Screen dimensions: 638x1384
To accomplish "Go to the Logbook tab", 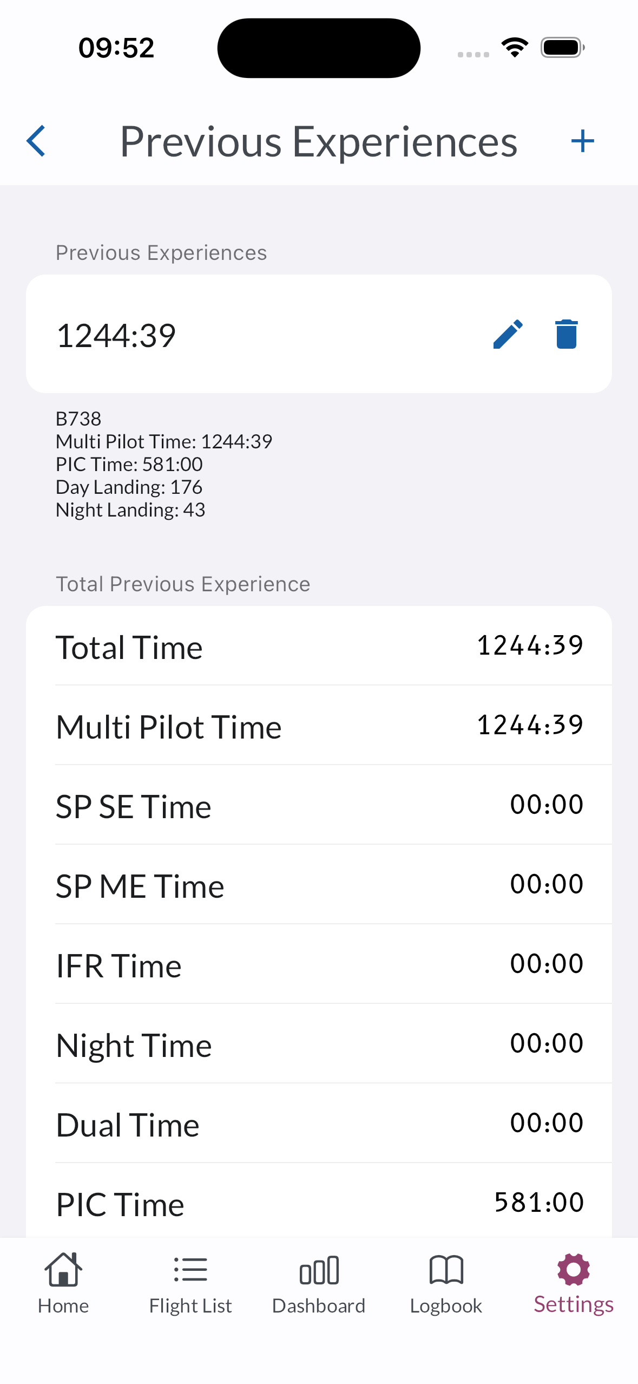I will click(x=446, y=1284).
